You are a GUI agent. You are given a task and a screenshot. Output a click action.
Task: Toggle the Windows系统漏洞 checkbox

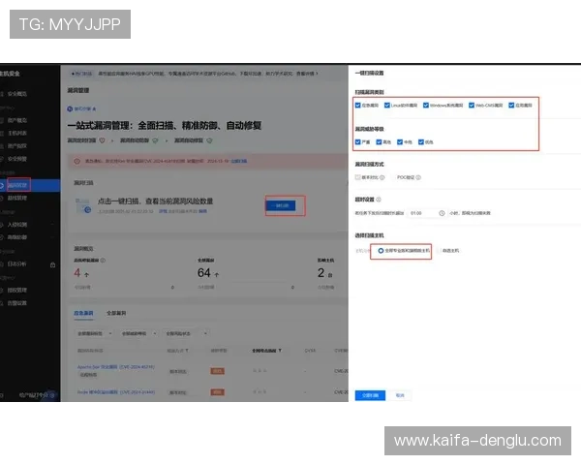(426, 106)
